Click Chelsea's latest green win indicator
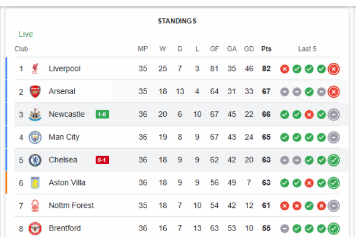This screenshot has height=237, width=356. click(333, 160)
